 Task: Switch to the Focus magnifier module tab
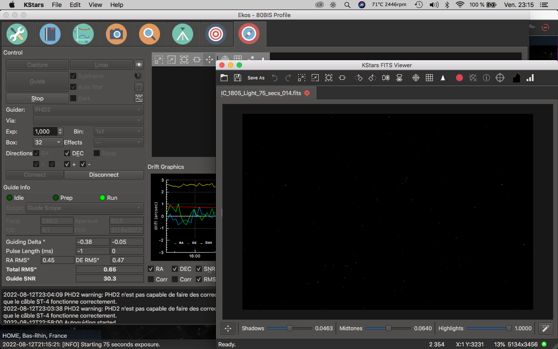point(150,34)
